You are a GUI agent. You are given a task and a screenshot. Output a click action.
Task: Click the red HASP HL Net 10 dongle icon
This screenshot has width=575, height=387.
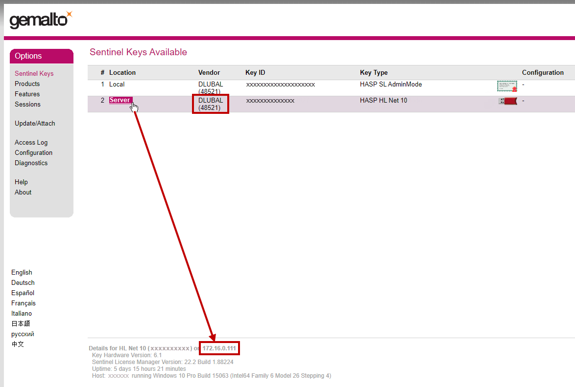507,101
